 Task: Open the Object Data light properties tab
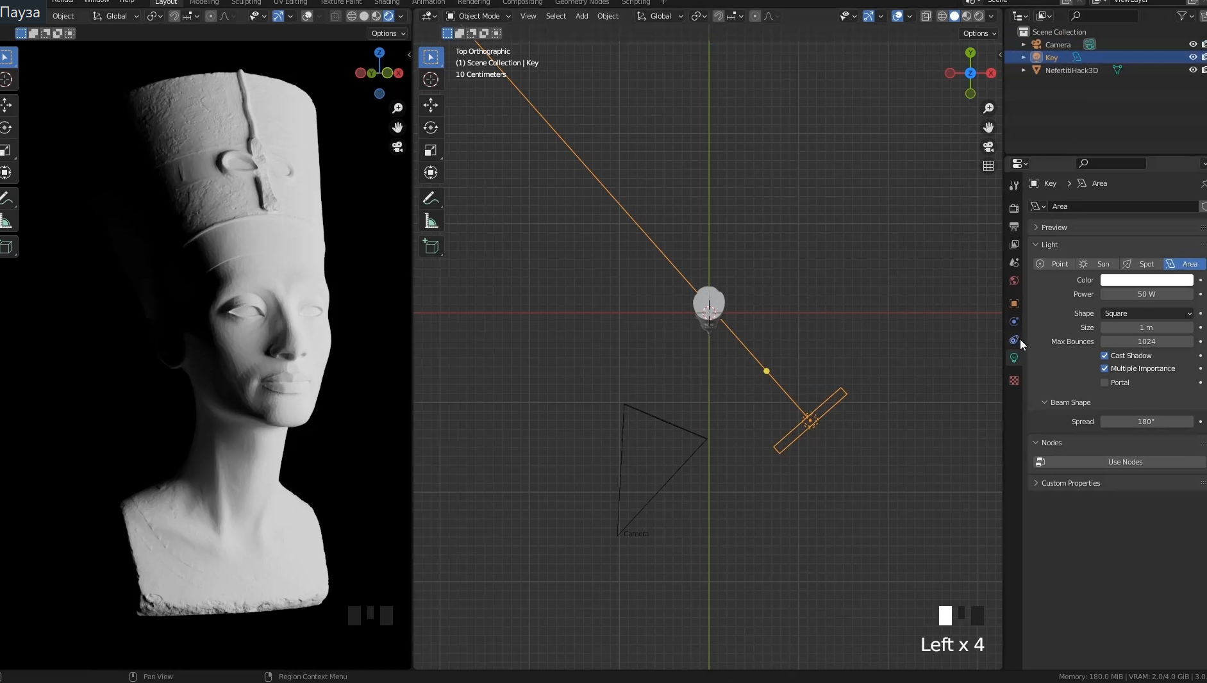pyautogui.click(x=1014, y=358)
